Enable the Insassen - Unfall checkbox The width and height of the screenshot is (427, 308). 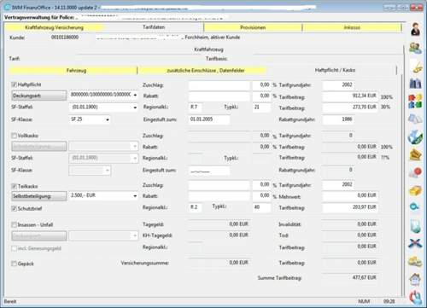[14, 224]
